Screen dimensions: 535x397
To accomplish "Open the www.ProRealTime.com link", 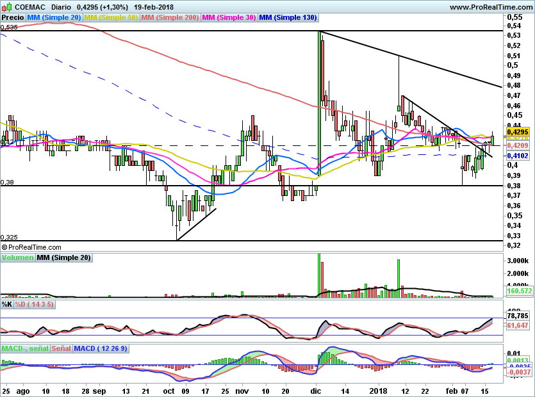I will [491, 7].
